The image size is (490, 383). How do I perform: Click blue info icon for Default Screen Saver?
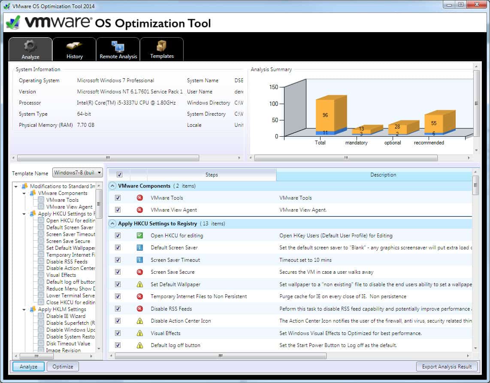tap(140, 248)
